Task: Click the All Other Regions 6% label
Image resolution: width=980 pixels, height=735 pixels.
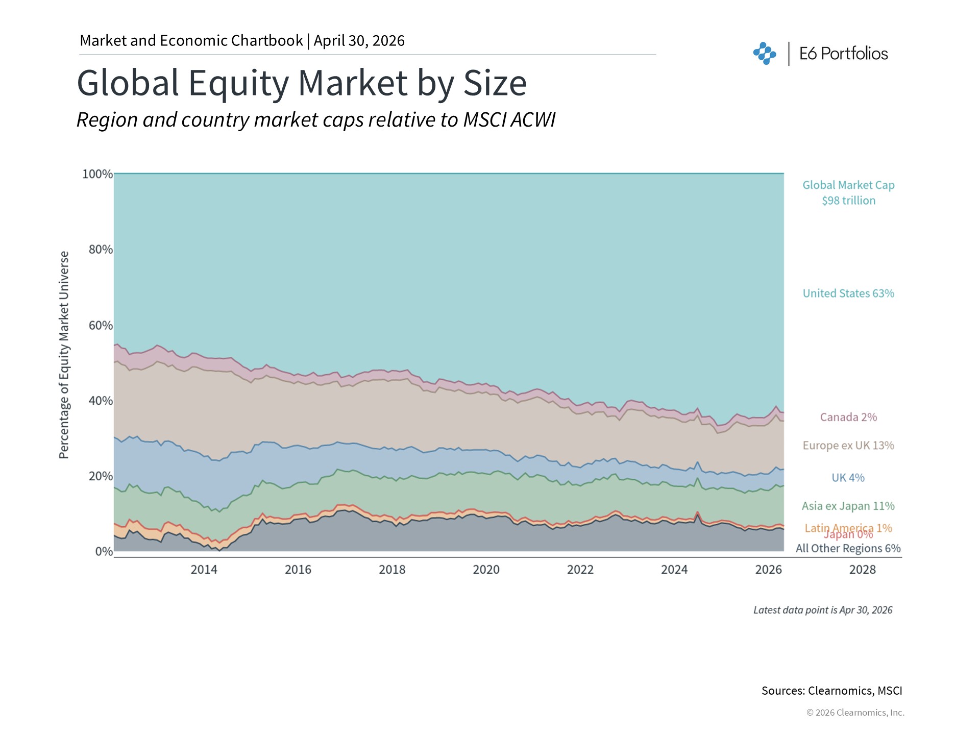Action: click(x=848, y=549)
